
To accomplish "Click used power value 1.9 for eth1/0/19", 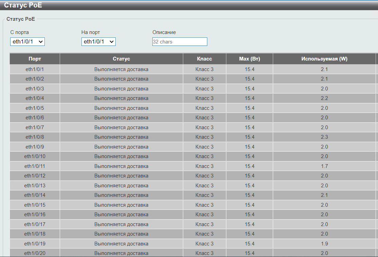I will pos(324,244).
